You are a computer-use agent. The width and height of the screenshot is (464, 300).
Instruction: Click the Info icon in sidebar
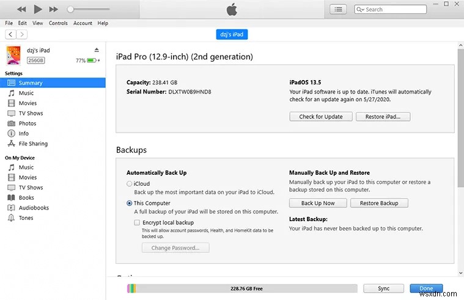pos(11,133)
